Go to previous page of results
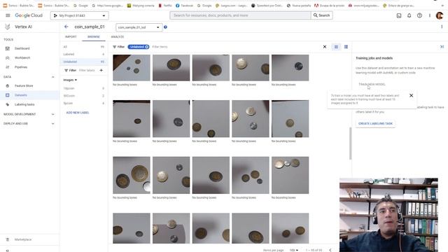This screenshot has width=448, height=252. [x=330, y=250]
